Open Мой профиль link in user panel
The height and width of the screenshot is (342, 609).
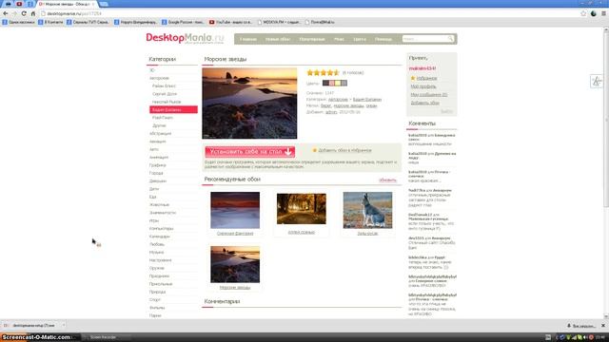point(423,86)
